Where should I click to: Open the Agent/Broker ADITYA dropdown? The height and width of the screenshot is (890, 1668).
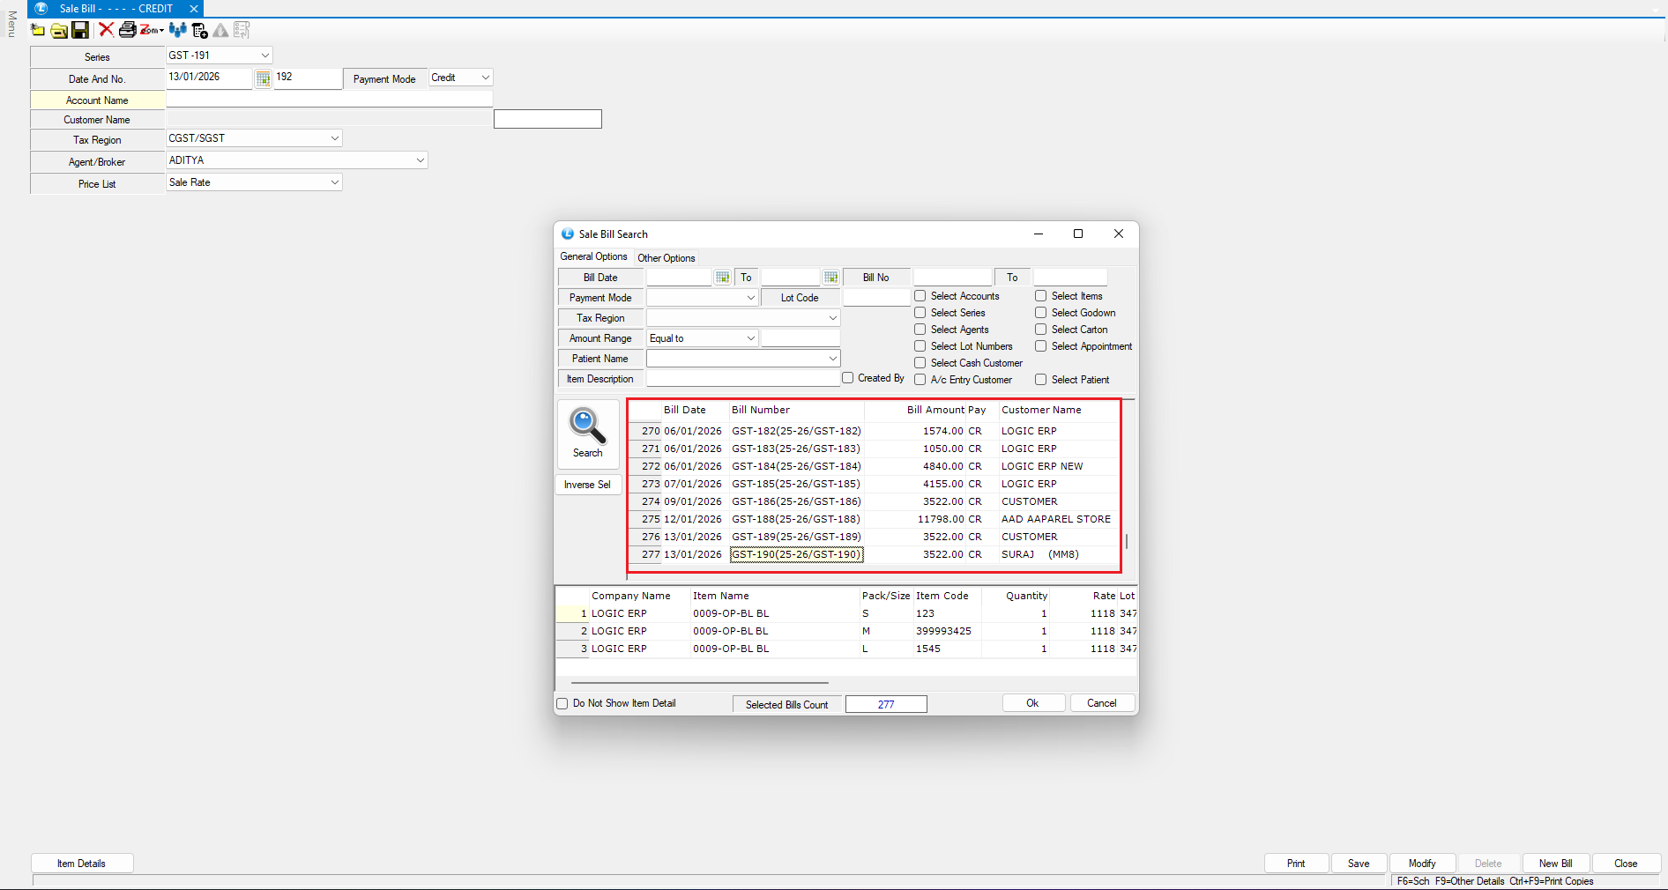[420, 160]
